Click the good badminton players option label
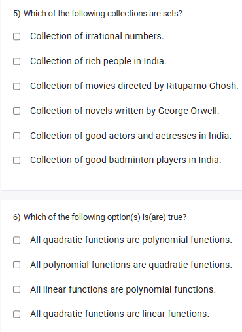Screen dimensions: 242x332 click(x=126, y=160)
